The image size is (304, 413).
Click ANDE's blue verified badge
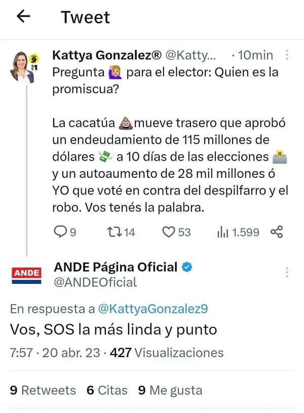(187, 267)
